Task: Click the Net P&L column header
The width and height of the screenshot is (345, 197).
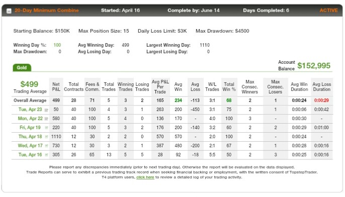Action: [56, 87]
